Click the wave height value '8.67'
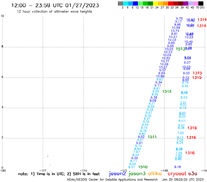Image resolution: width=207 pixels, height=182 pixels. point(132,167)
